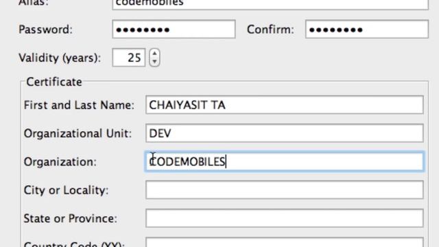Click the "Confirm:" text label
Image resolution: width=439 pixels, height=247 pixels.
click(x=270, y=30)
